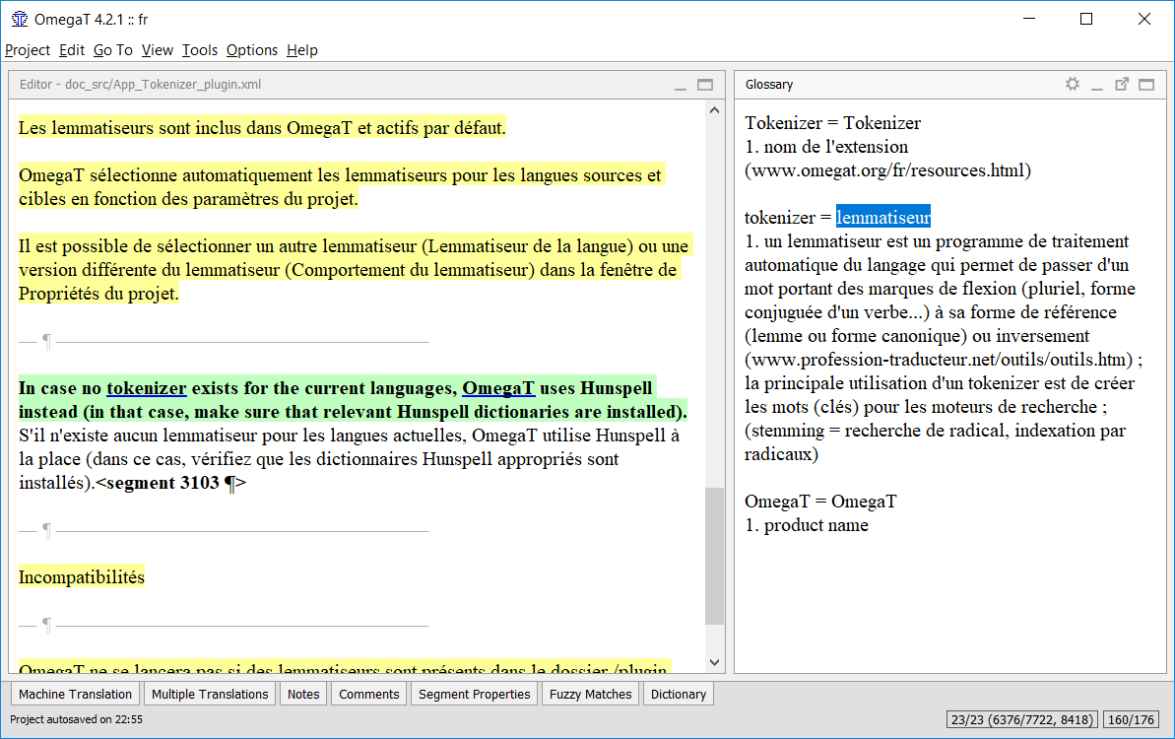1175x739 pixels.
Task: Click the highlighted glossary term lemmatiseur
Action: 882,218
